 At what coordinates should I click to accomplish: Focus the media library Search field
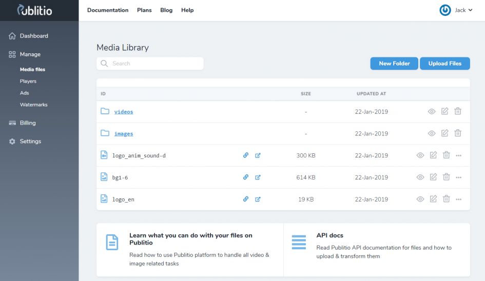150,64
